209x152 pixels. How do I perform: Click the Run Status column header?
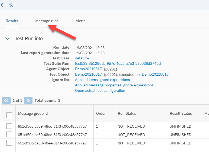coord(127,113)
